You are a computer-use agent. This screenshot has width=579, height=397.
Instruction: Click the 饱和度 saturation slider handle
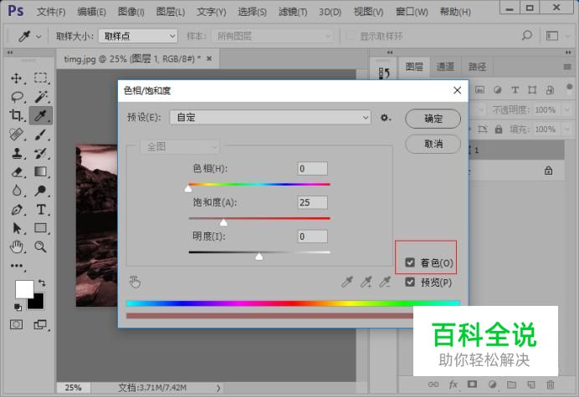point(223,222)
